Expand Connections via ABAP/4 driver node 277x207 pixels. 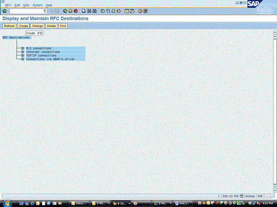point(22,59)
